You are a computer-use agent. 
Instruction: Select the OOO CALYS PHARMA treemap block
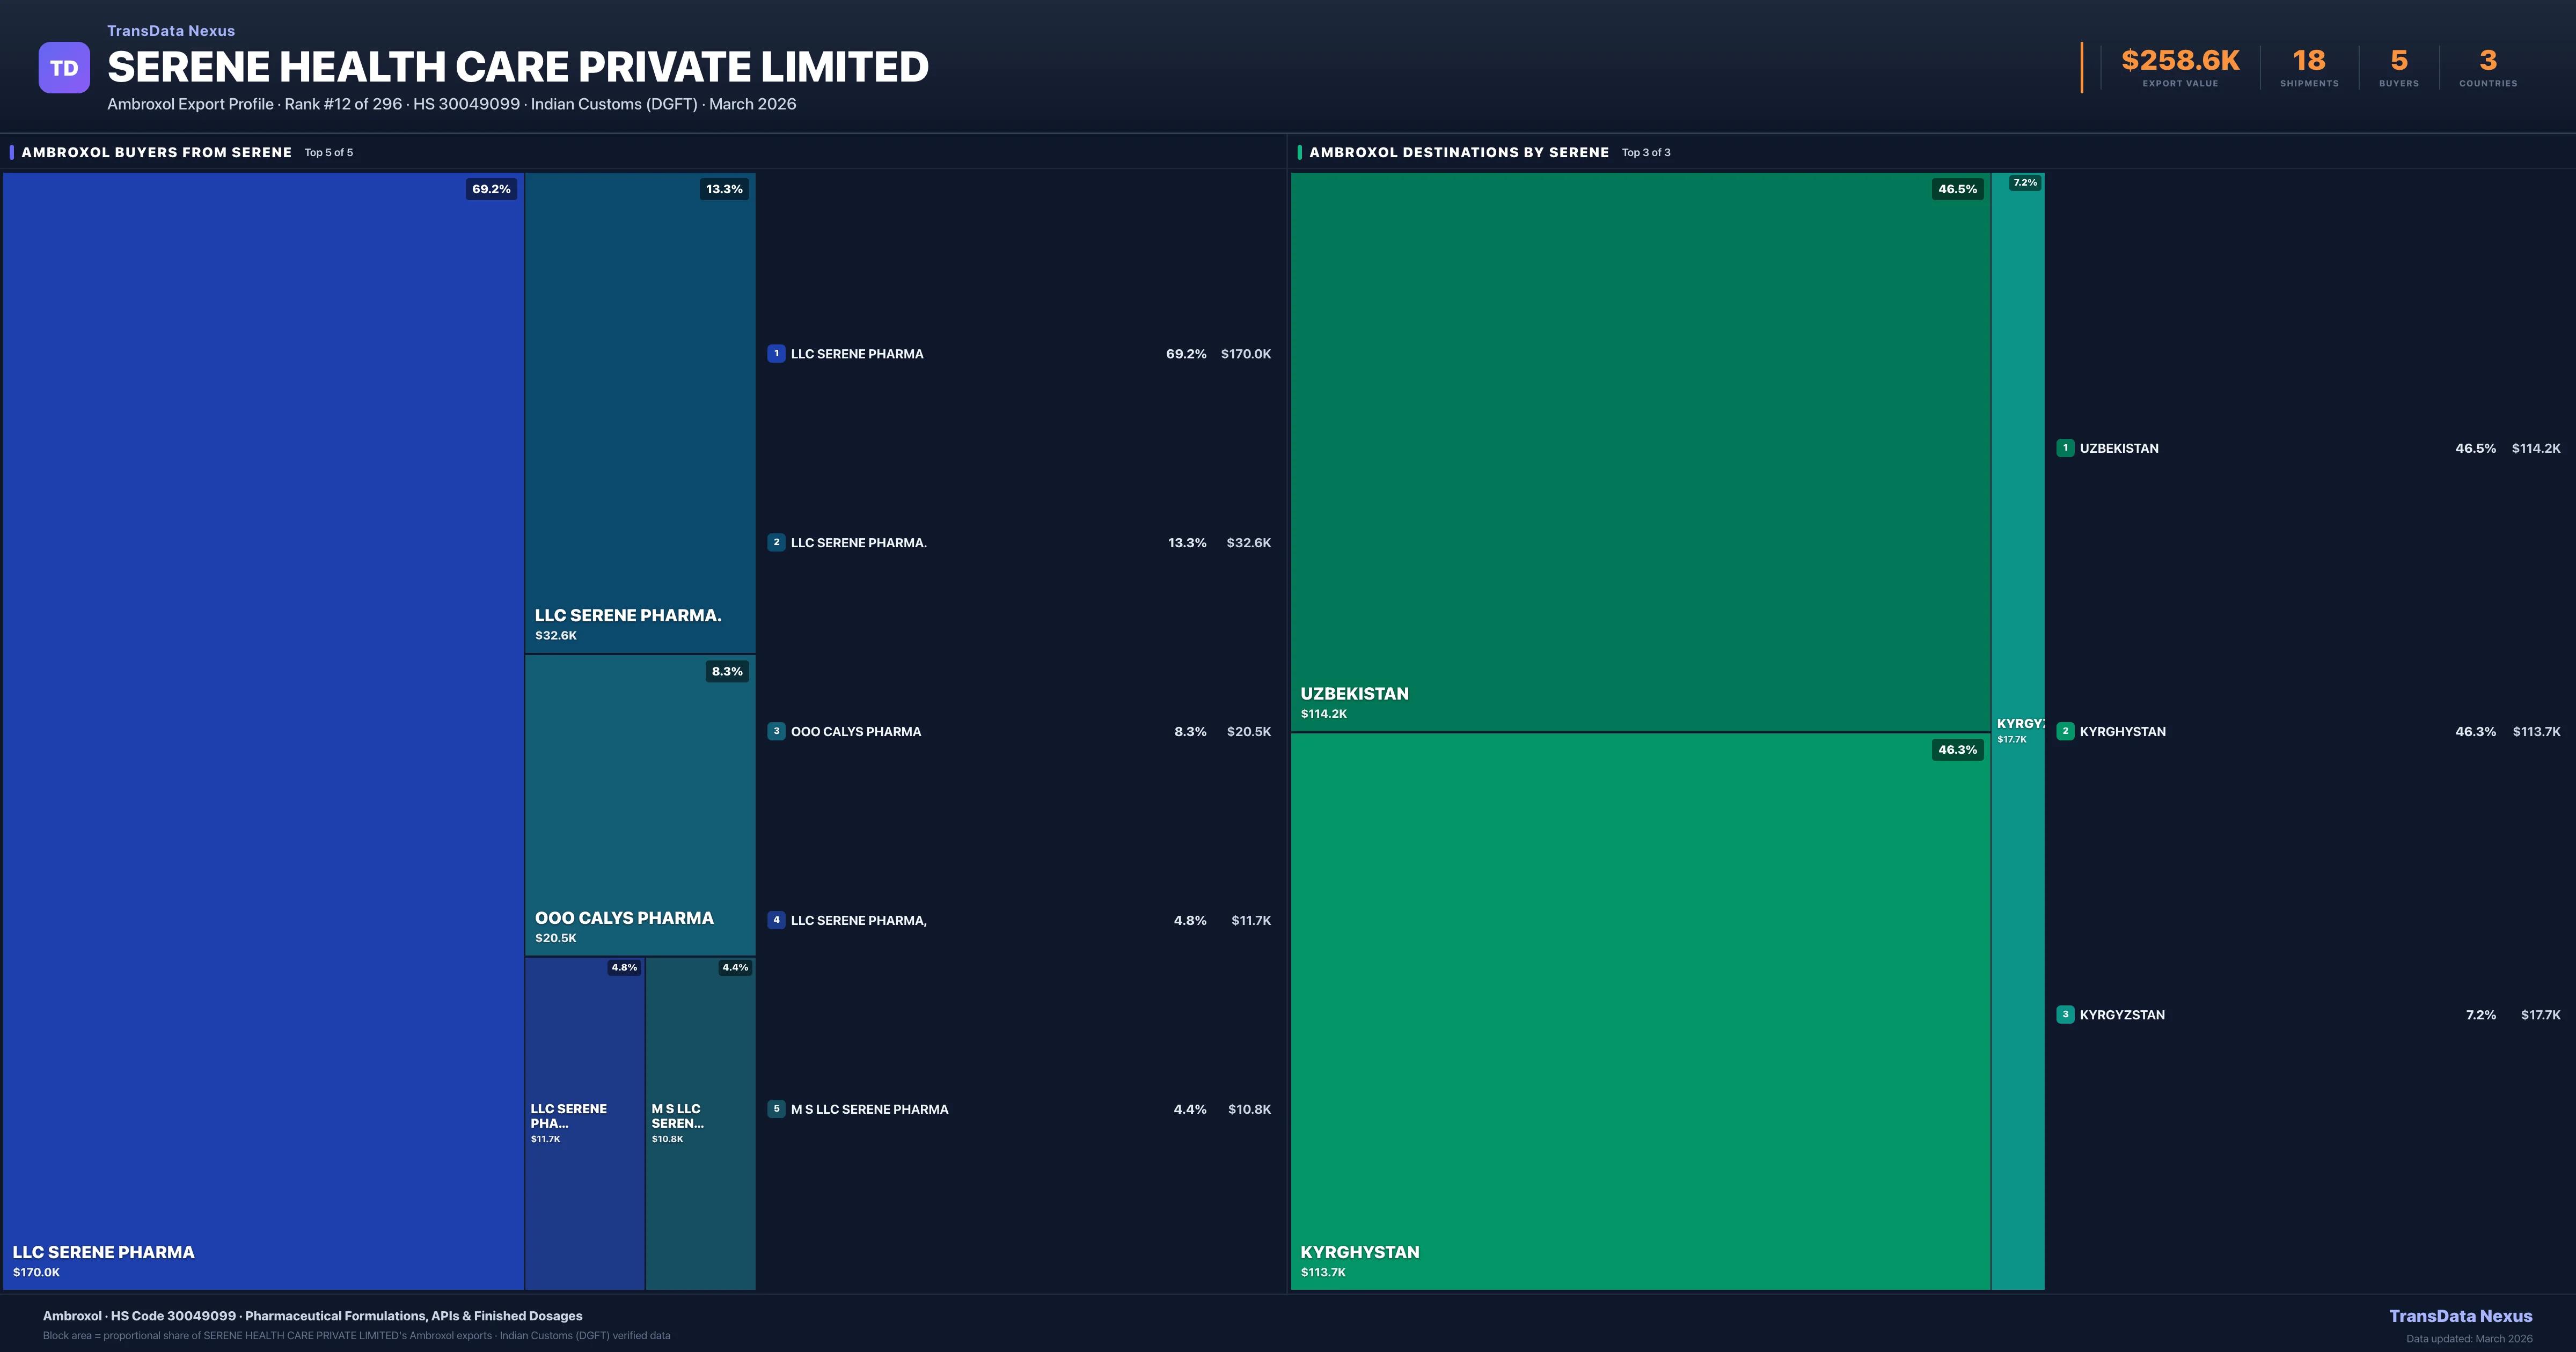[640, 805]
